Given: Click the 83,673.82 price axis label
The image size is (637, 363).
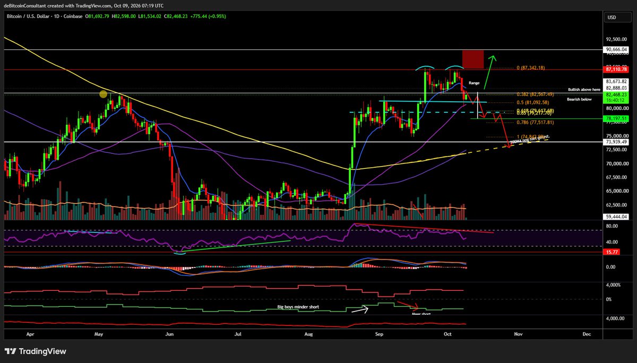Looking at the screenshot, I should coord(616,81).
